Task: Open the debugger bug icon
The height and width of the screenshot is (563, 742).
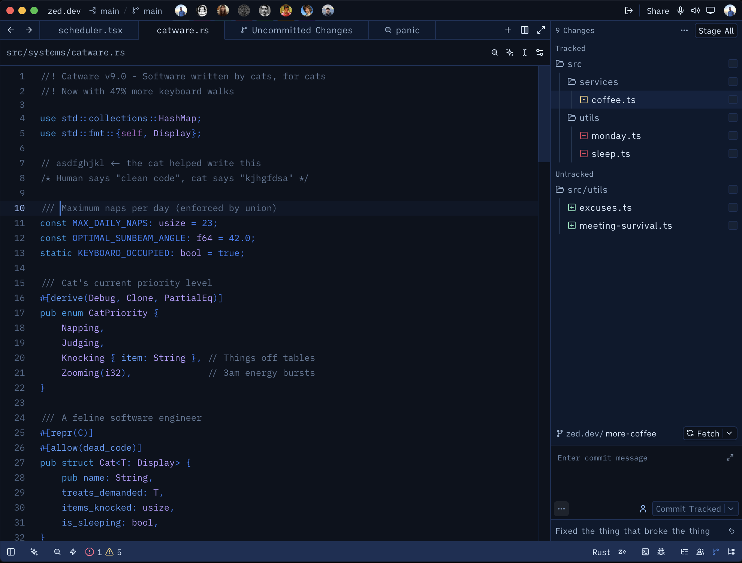Action: (x=661, y=552)
